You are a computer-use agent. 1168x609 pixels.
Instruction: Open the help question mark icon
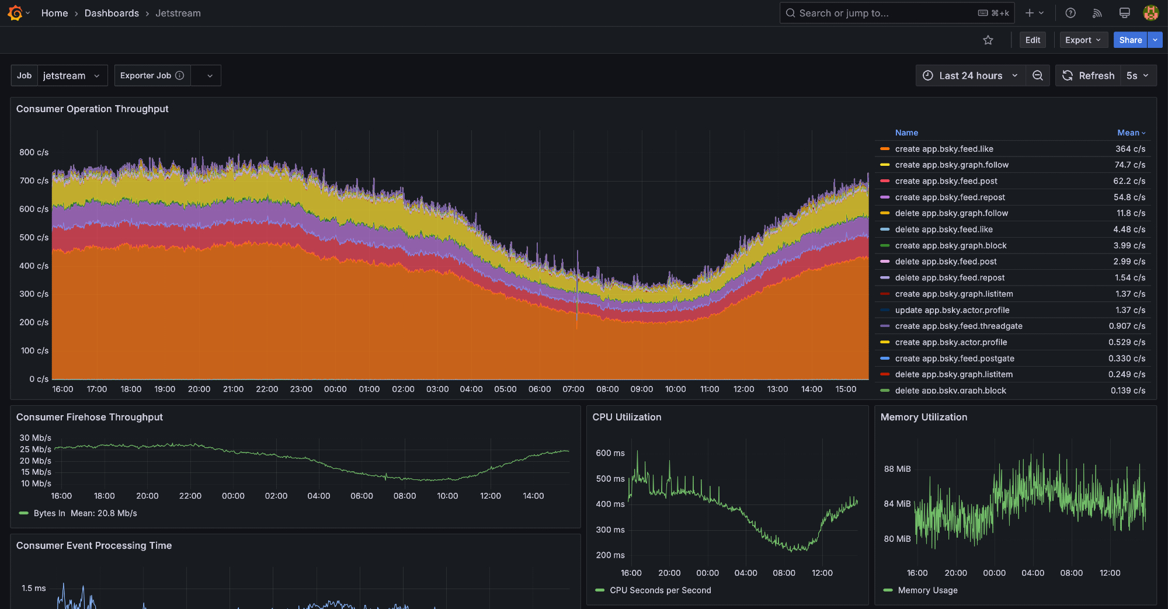click(1070, 13)
